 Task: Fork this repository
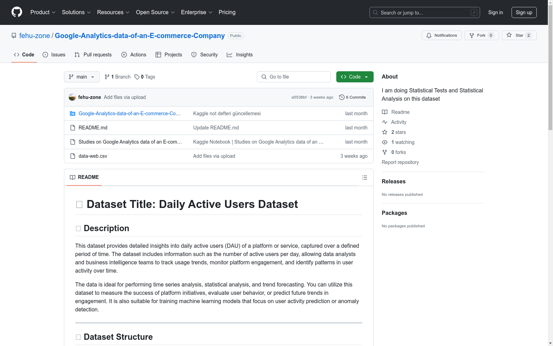click(482, 35)
